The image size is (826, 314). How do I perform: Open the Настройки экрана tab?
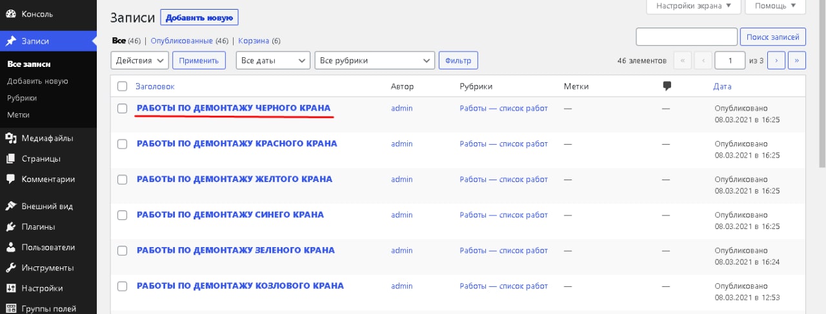(694, 6)
